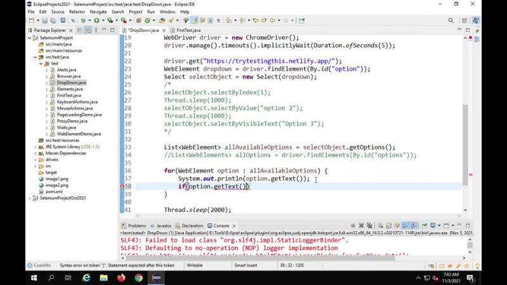Toggle Show Whitespace Characters icon
Viewport: 507px width, 285px height.
tap(219, 20)
